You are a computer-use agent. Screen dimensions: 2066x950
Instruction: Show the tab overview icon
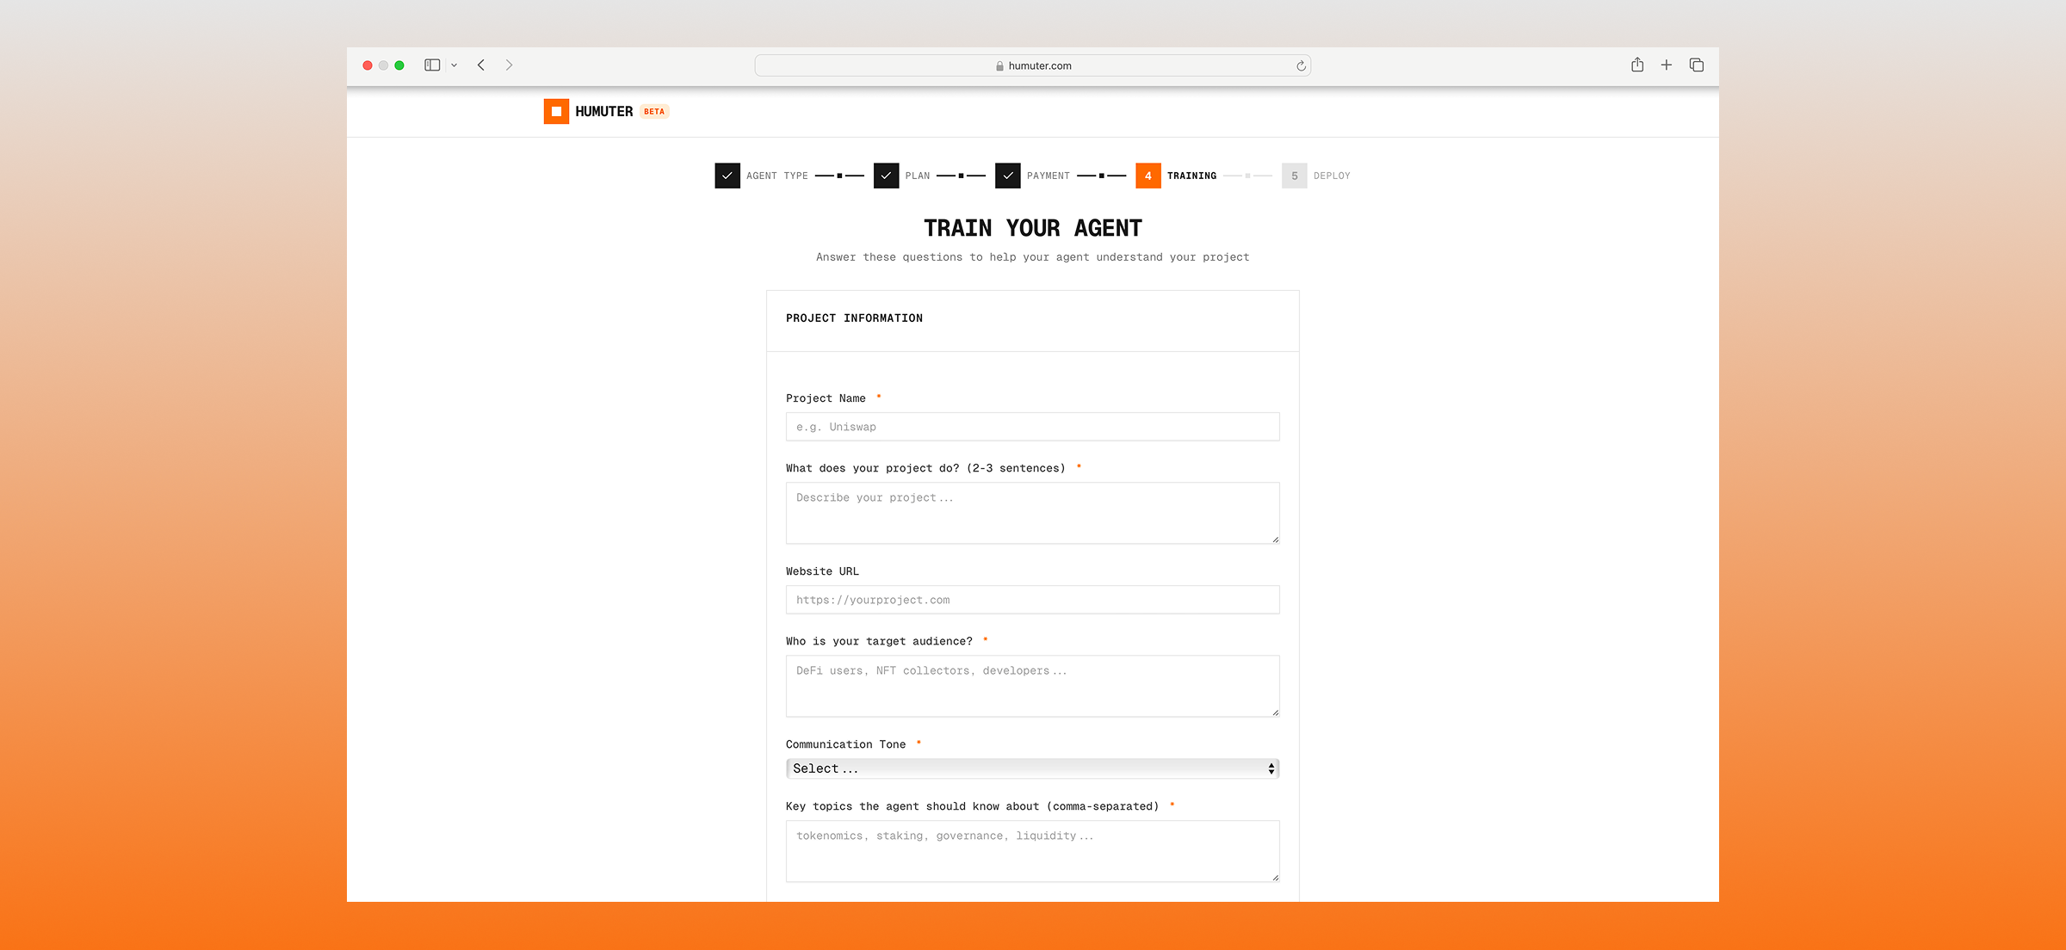[1697, 65]
